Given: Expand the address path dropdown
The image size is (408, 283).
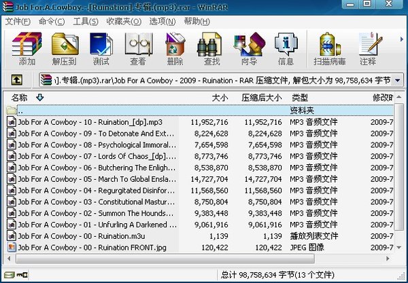Looking at the screenshot, I should [x=398, y=80].
